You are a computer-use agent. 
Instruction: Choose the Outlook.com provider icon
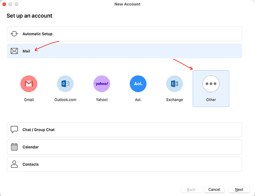65,84
